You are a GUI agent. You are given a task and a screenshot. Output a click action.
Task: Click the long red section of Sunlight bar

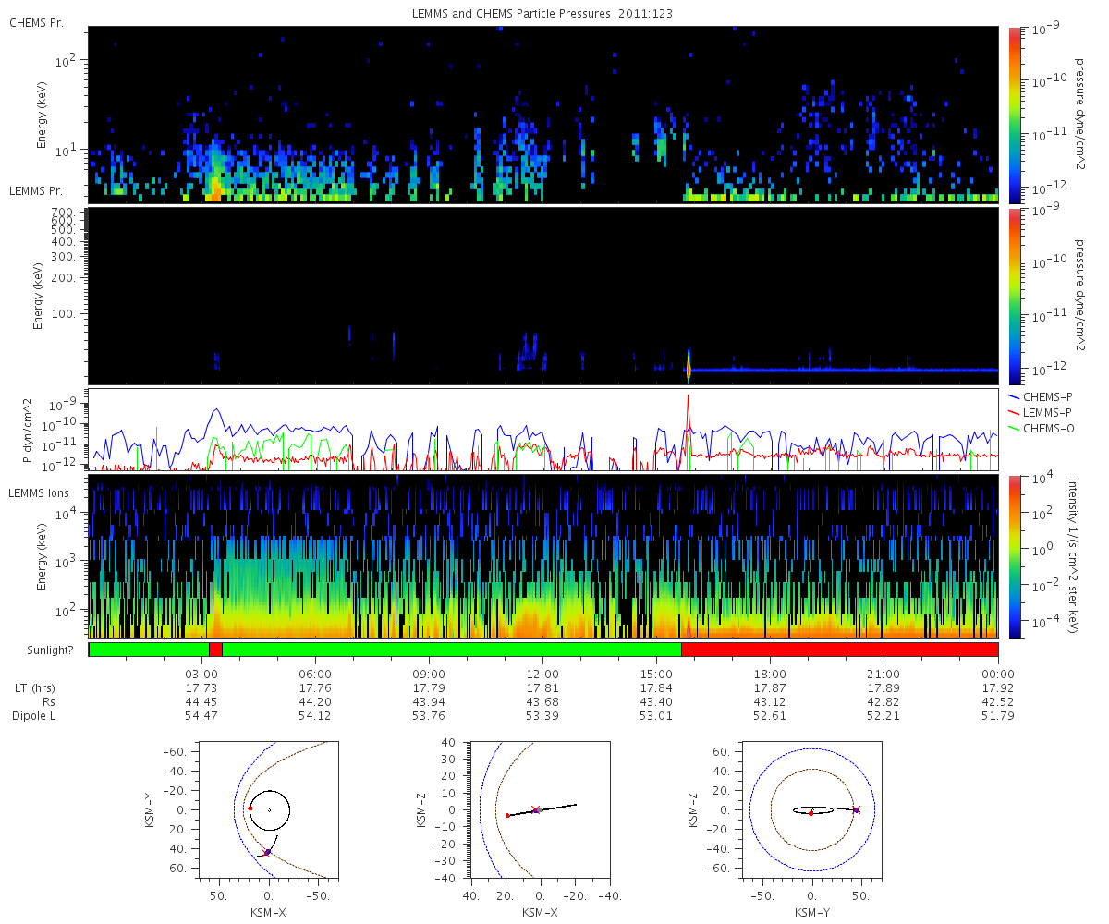tap(839, 650)
